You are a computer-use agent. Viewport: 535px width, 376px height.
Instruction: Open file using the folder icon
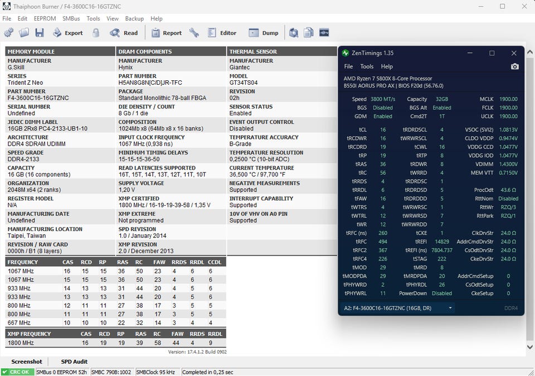pyautogui.click(x=24, y=33)
